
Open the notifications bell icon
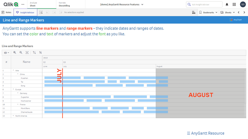click(227, 4)
